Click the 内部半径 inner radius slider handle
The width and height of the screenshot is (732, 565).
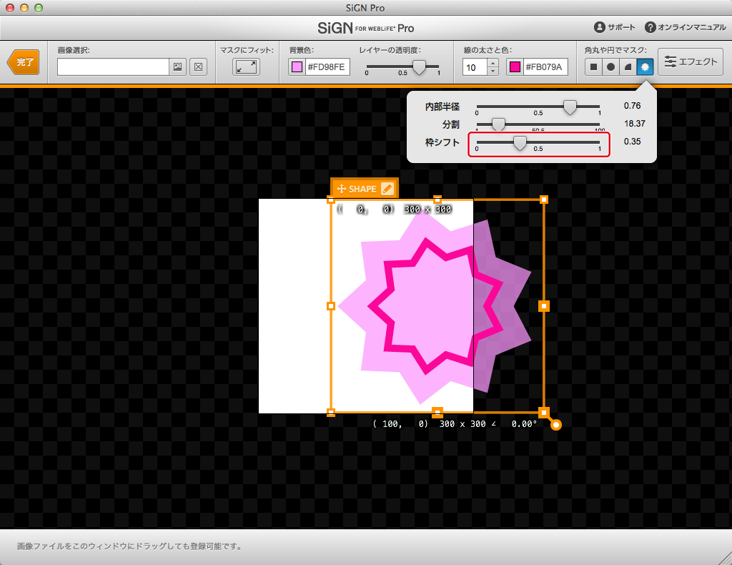click(x=570, y=107)
